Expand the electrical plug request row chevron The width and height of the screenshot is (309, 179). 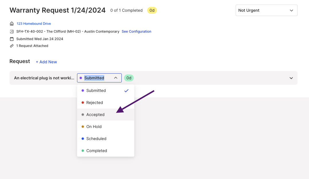pos(291,78)
